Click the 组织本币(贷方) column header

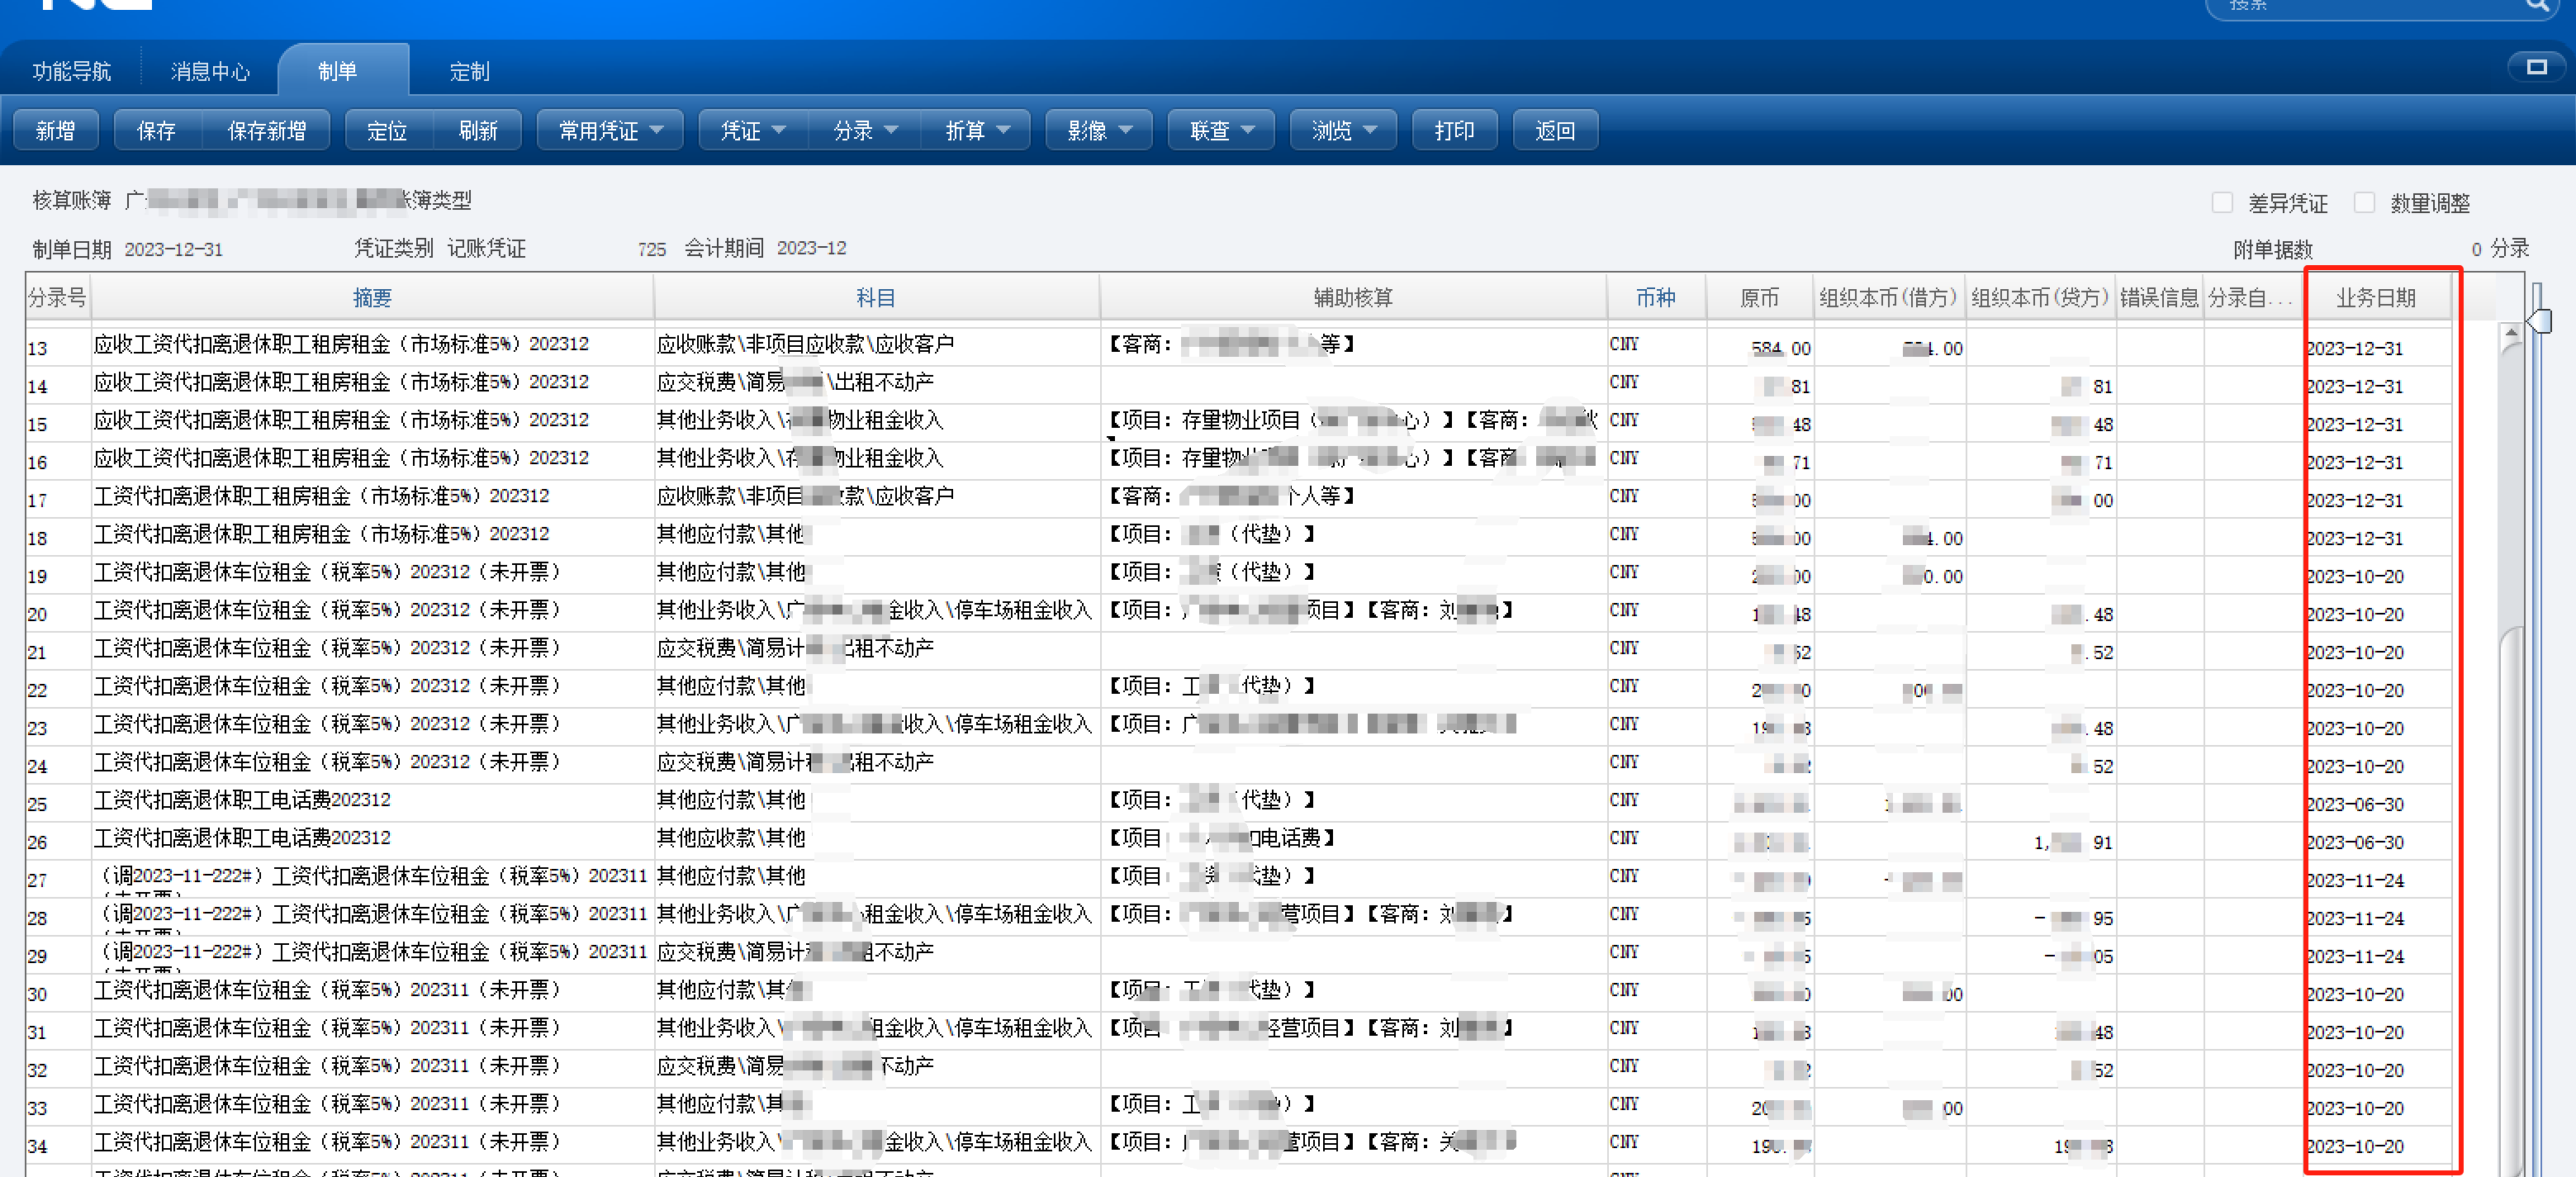(2041, 297)
